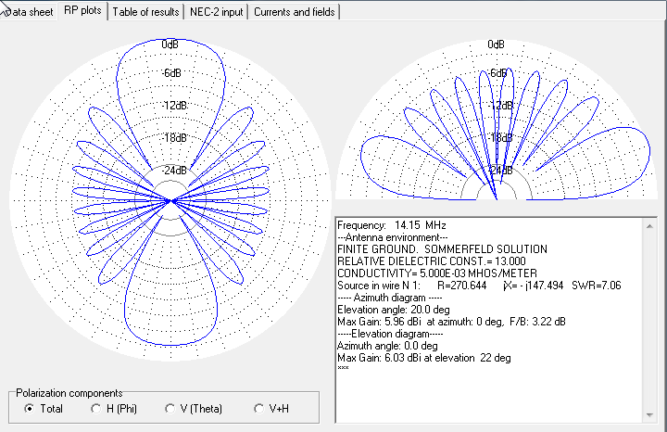The height and width of the screenshot is (432, 667).
Task: Click the center of the azimuth polar plot
Action: click(170, 200)
